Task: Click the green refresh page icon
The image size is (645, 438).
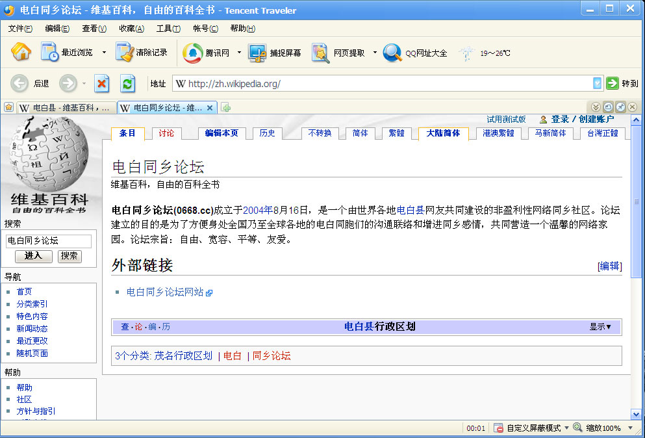Action: tap(128, 83)
